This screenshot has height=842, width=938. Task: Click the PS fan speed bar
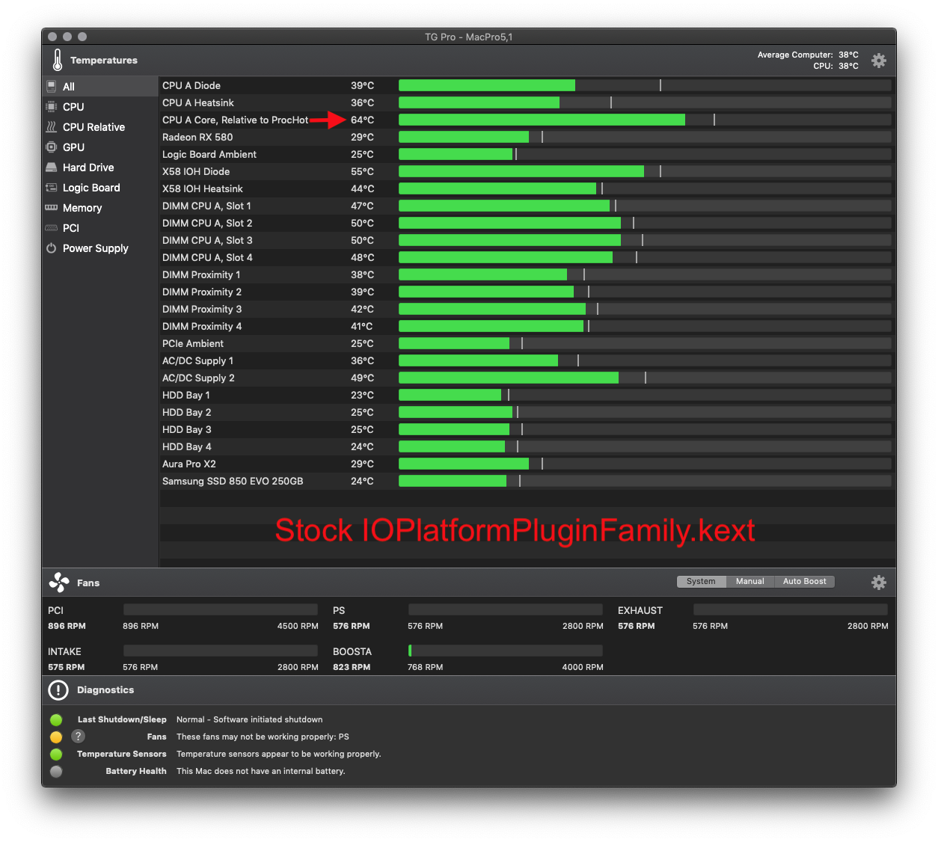point(506,609)
